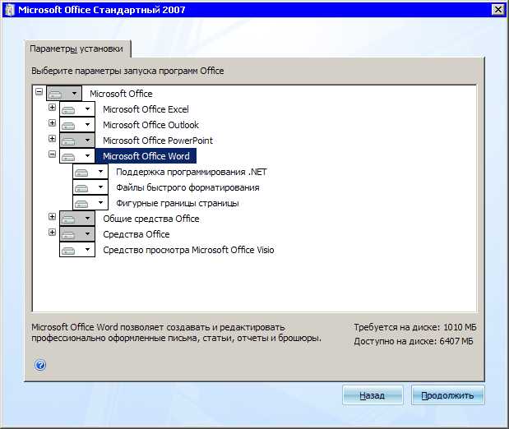
Task: Open install-state dropdown for Общие средства Office
Action: tap(77, 219)
